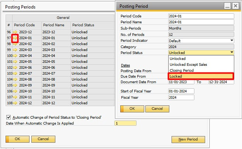Screen dimensions: 242x149
Task: Click the Period Name input field
Action: point(201,22)
